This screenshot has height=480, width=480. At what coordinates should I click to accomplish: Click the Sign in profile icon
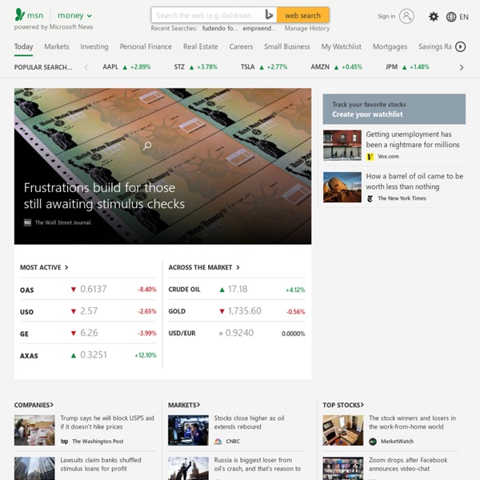[x=406, y=16]
